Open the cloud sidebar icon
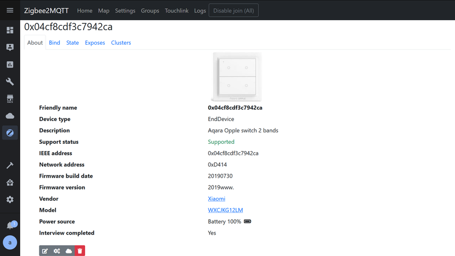Screen dimensions: 455x256 (x=10, y=116)
